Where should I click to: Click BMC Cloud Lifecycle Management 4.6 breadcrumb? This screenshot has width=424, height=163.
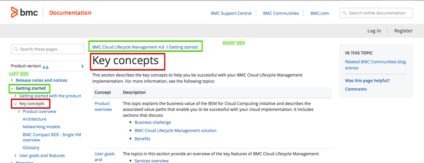(x=128, y=47)
